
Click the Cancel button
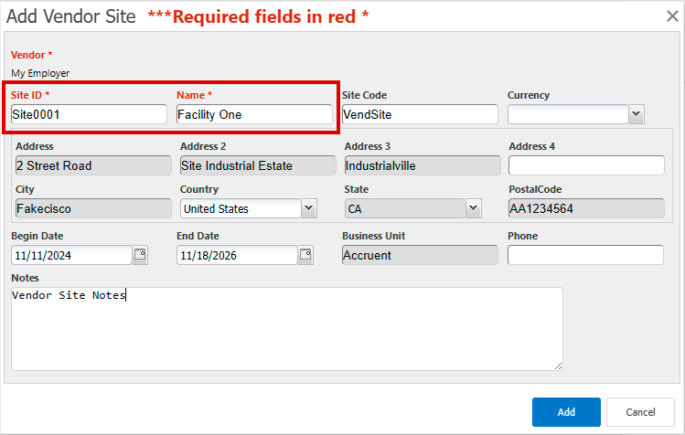pyautogui.click(x=640, y=412)
